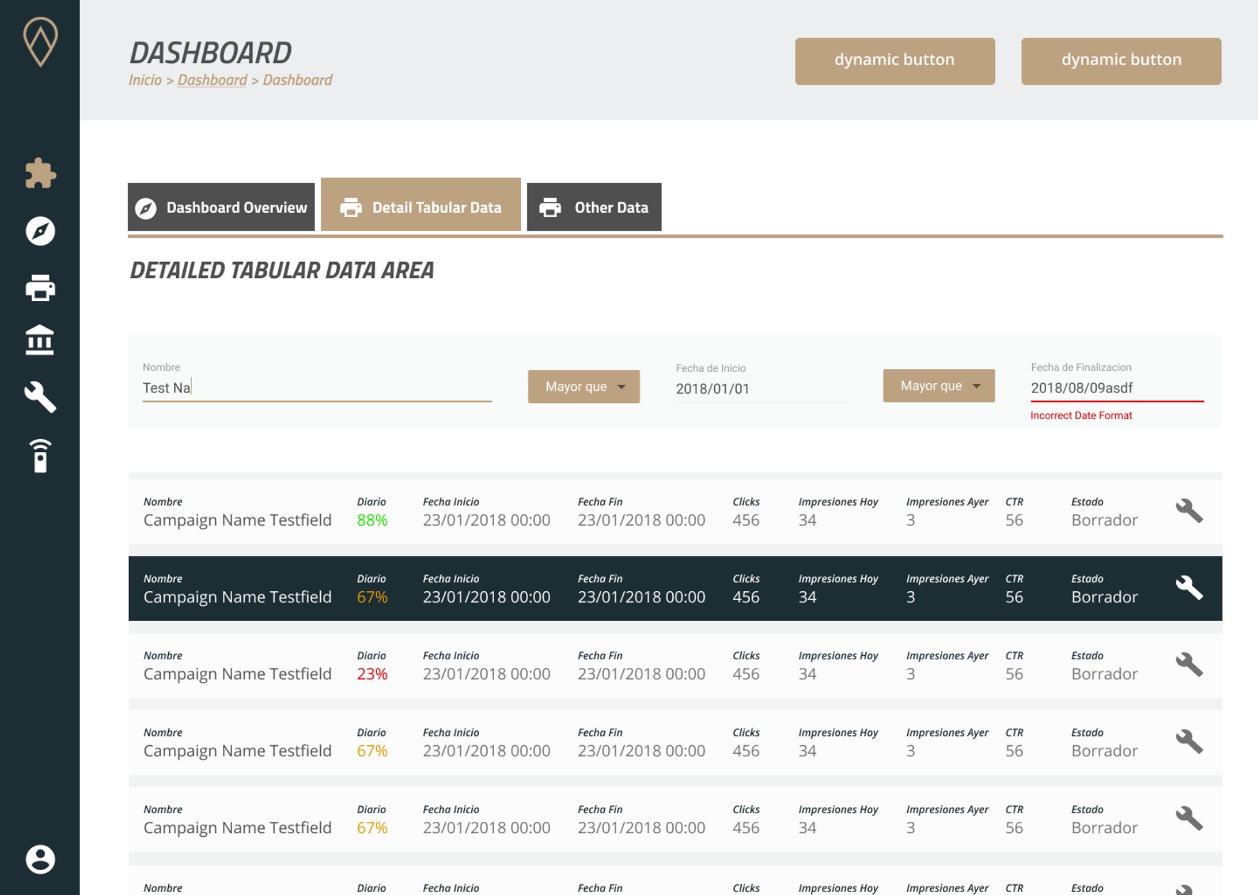Click the printer icon in sidebar
Image resolution: width=1258 pixels, height=895 pixels.
pos(40,287)
